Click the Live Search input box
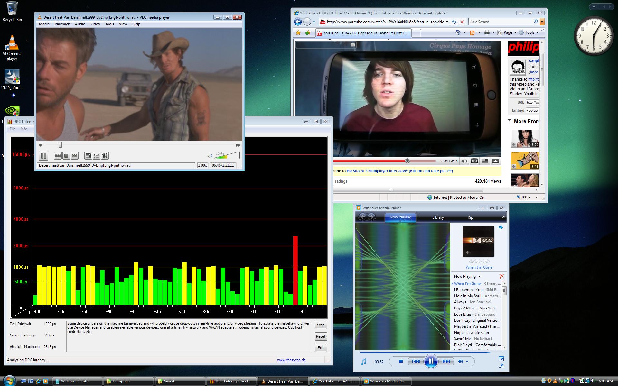Image resolution: width=618 pixels, height=386 pixels. [x=501, y=22]
